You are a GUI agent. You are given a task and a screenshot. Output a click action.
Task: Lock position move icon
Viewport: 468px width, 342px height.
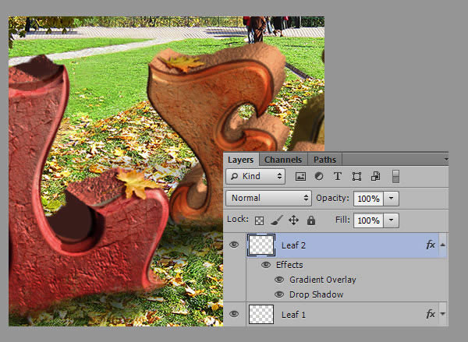point(294,220)
